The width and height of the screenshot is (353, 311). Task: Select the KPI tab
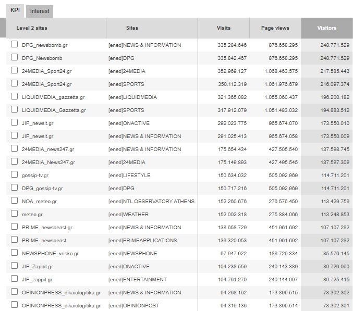(15, 10)
